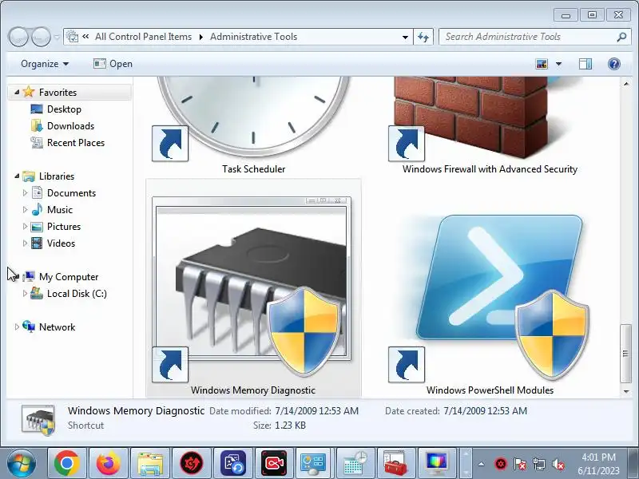Open the red camera recorder taskbar icon

[274, 463]
